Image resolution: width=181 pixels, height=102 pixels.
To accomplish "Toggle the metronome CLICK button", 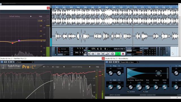I will click(x=129, y=48).
